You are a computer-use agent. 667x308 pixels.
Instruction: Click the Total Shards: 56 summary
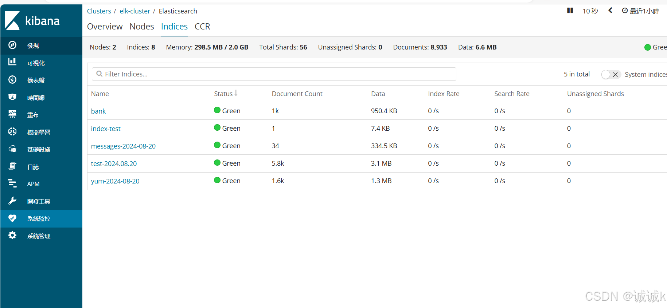pyautogui.click(x=283, y=47)
